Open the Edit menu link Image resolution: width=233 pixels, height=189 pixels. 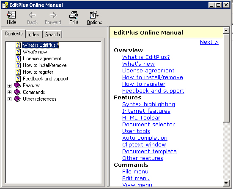pyautogui.click(x=136, y=178)
